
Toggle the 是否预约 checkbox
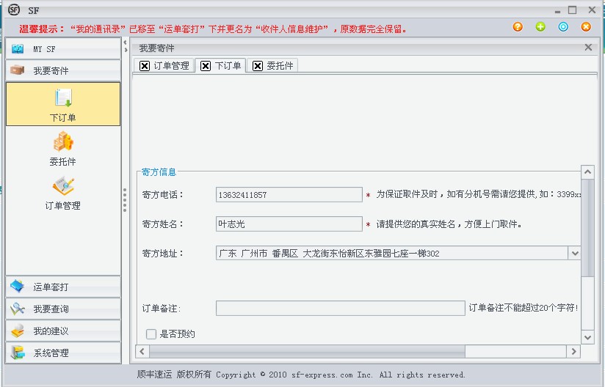pyautogui.click(x=151, y=333)
